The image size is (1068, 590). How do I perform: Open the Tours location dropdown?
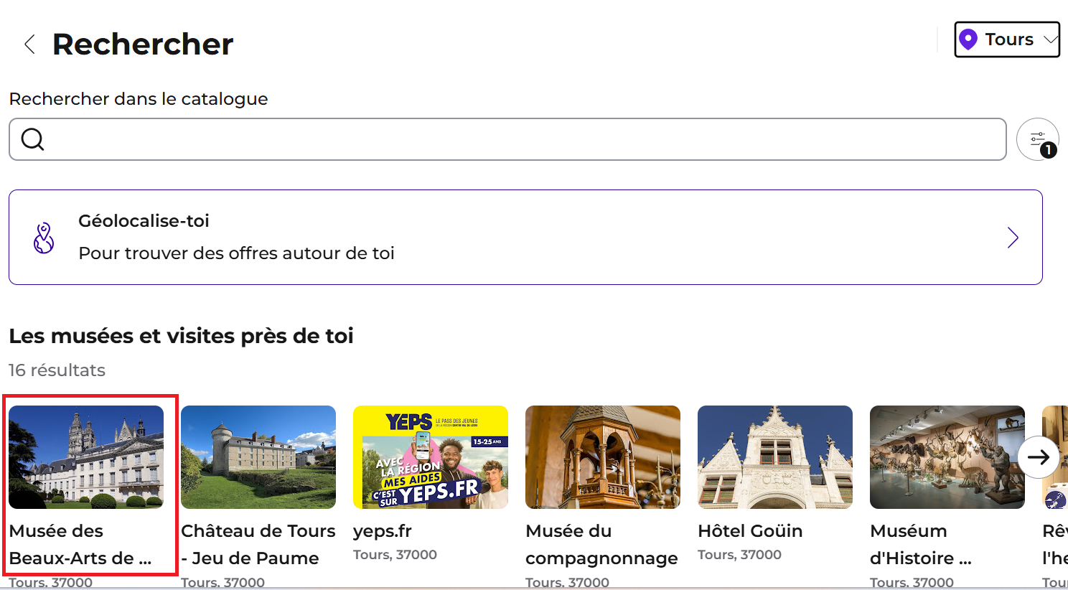coord(1007,39)
